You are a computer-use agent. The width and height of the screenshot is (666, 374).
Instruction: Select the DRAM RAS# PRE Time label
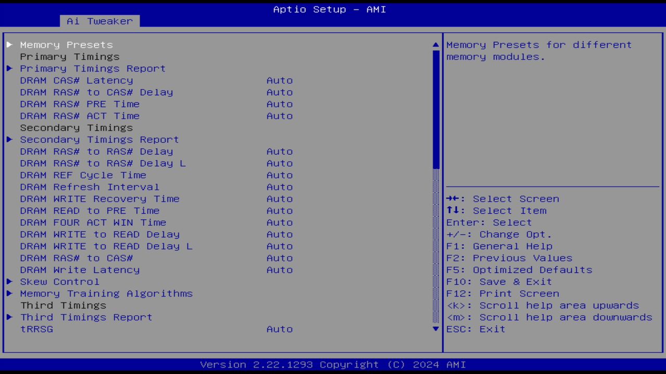pyautogui.click(x=80, y=104)
